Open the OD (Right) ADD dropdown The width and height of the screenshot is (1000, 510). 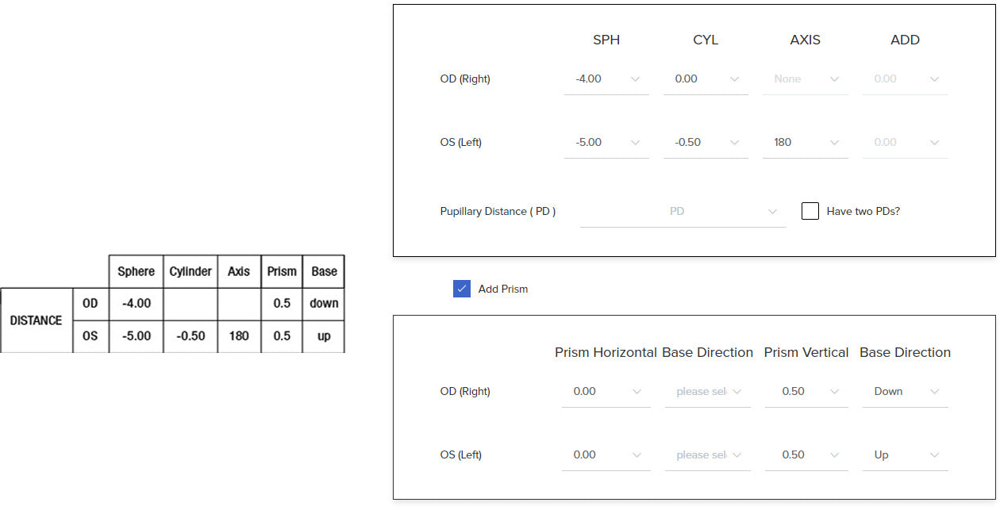click(x=905, y=79)
